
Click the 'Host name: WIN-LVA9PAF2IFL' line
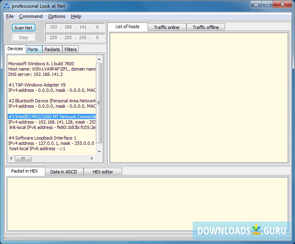pos(52,69)
